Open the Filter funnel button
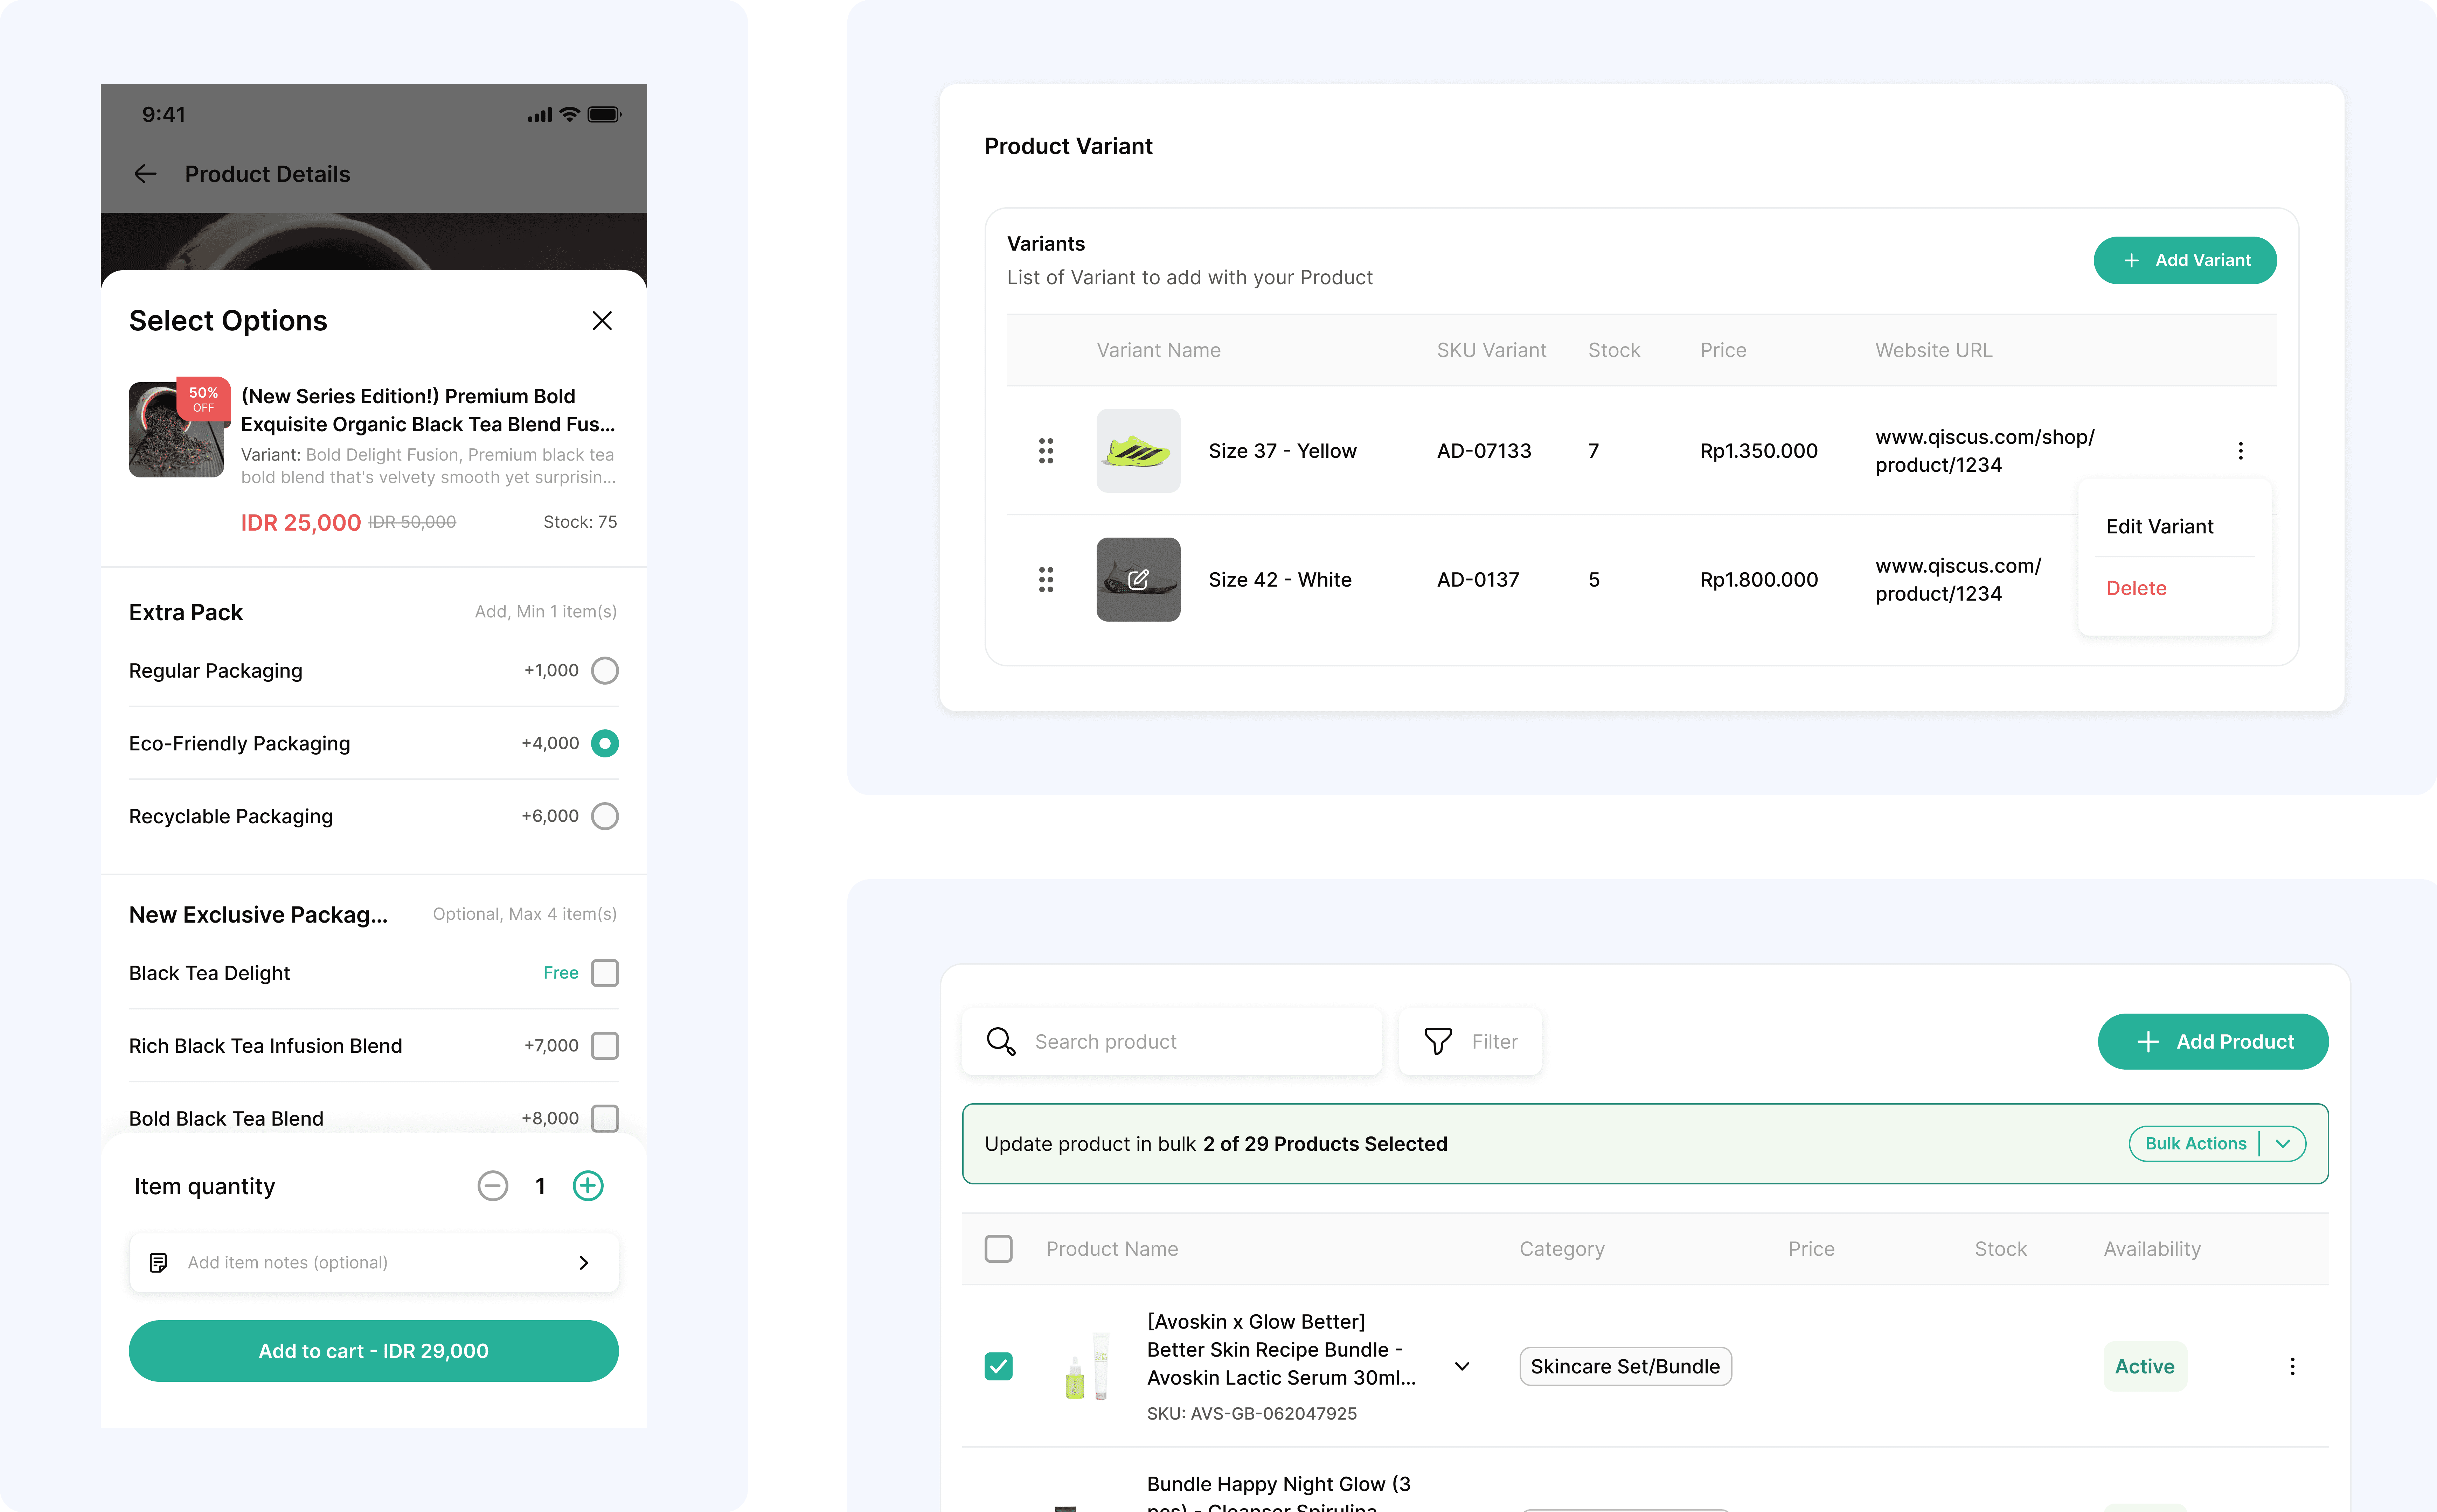 coord(1470,1042)
